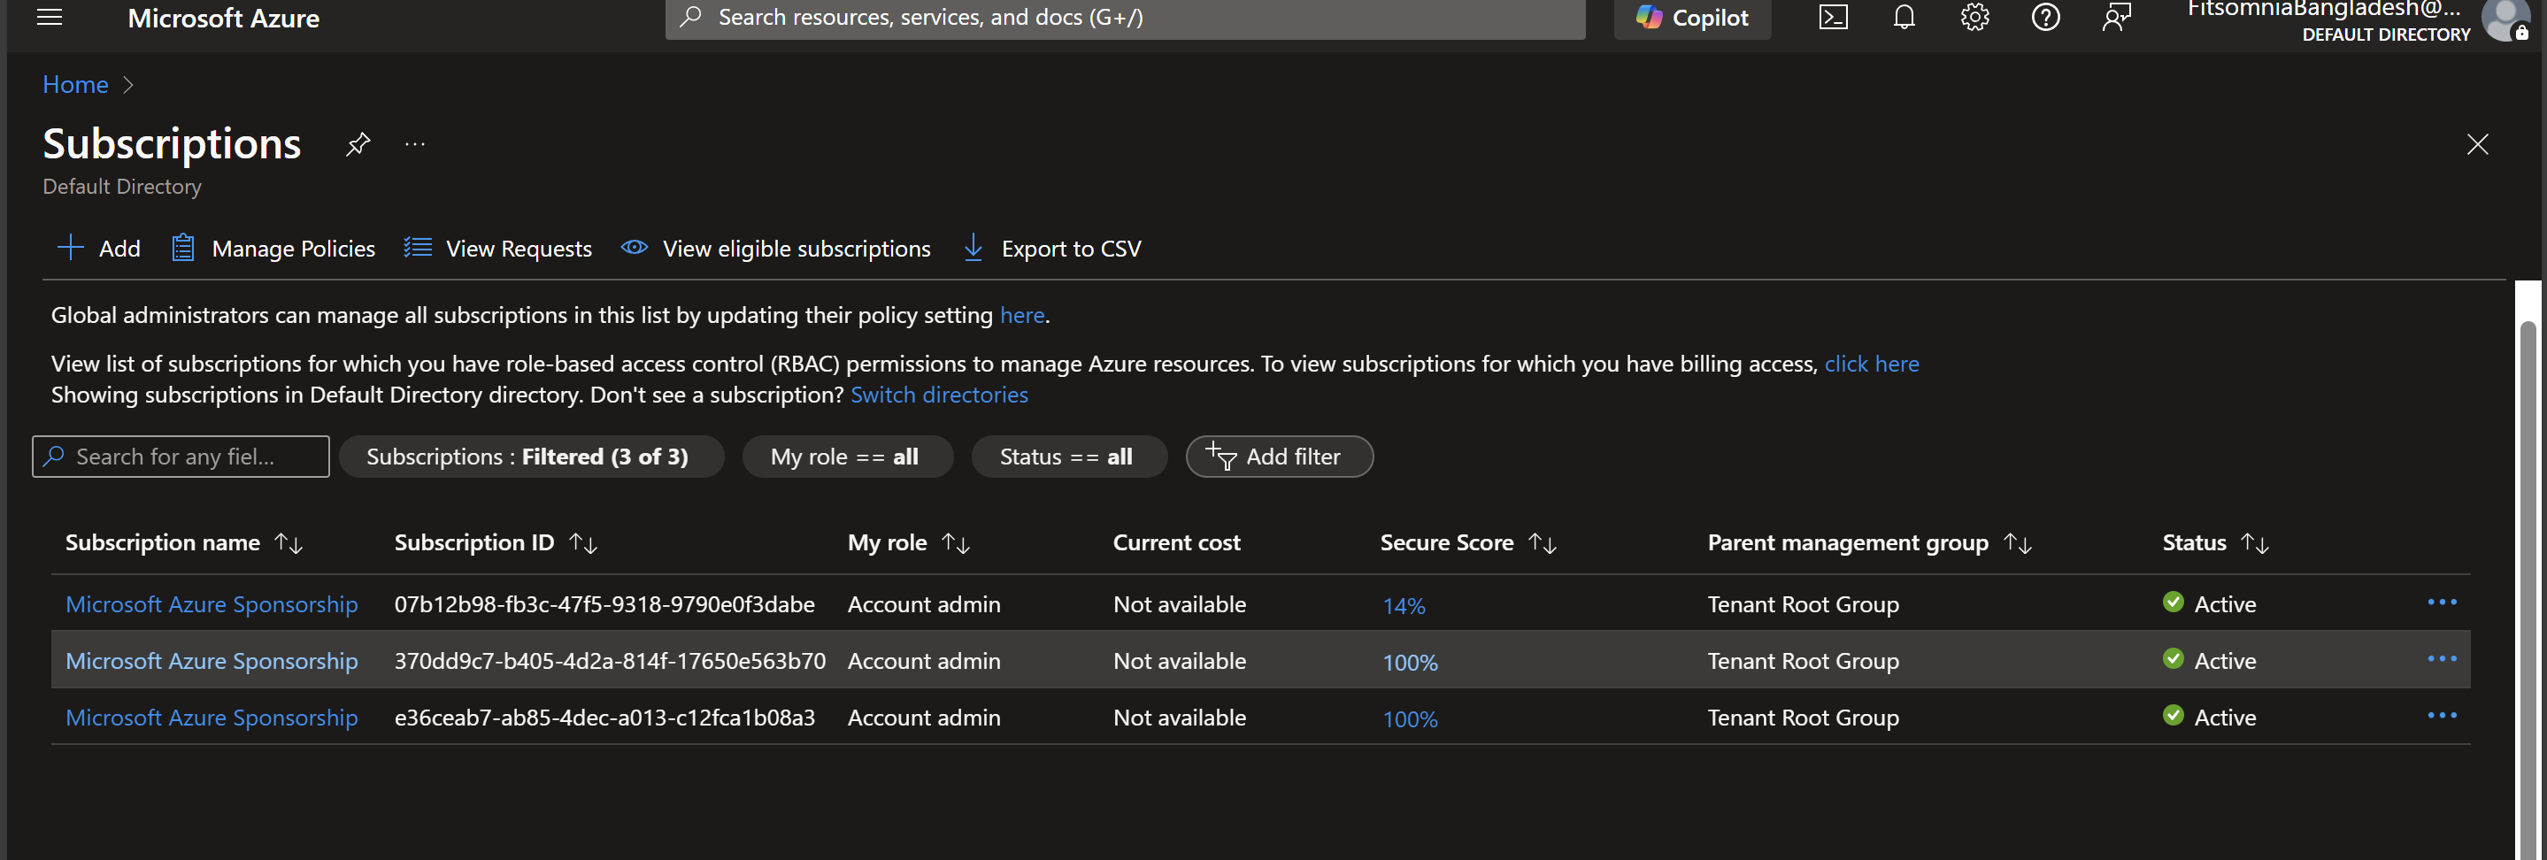
Task: Click the account avatar picture
Action: point(2506,19)
